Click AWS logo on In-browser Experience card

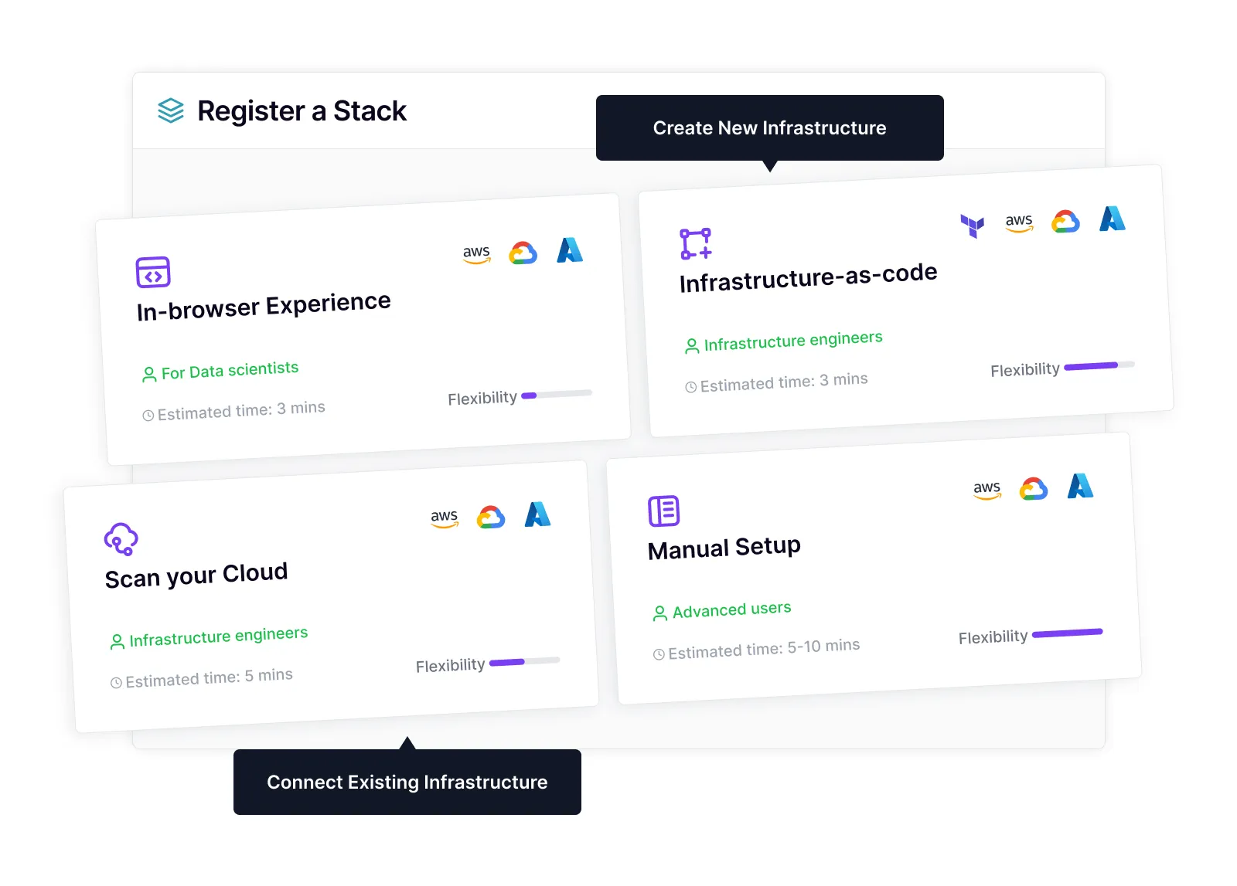tap(476, 254)
